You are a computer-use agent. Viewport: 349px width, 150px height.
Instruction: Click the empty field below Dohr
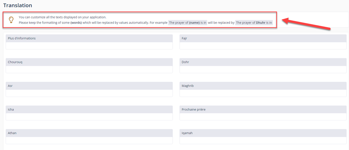pyautogui.click(x=263, y=69)
